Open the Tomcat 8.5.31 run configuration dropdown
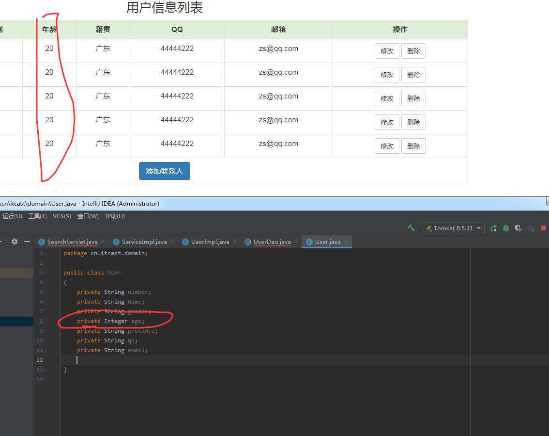 click(452, 228)
